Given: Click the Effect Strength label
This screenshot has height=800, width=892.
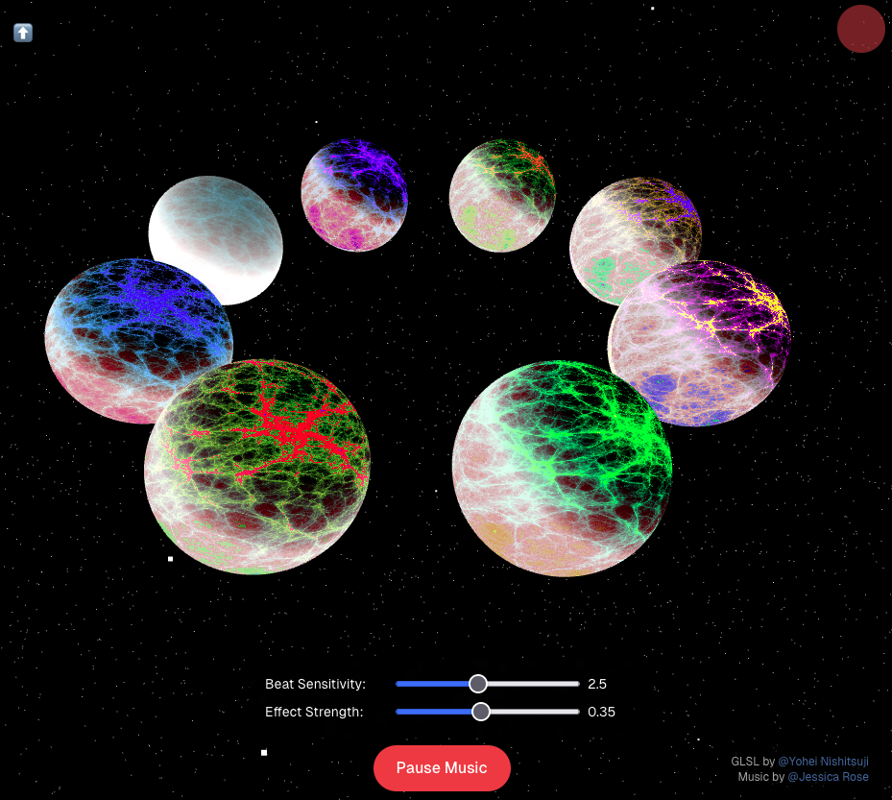Looking at the screenshot, I should [315, 712].
